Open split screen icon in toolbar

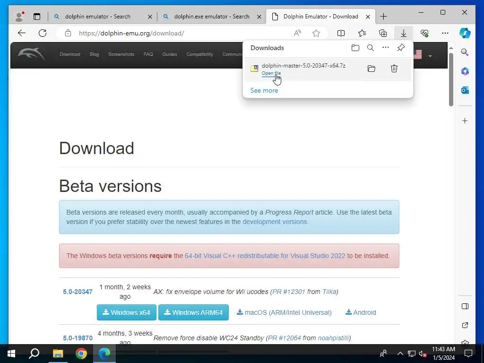coord(341,33)
